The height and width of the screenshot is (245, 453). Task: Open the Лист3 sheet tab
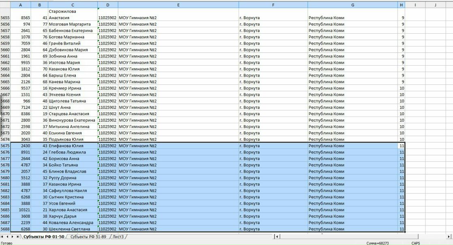pyautogui.click(x=119, y=236)
